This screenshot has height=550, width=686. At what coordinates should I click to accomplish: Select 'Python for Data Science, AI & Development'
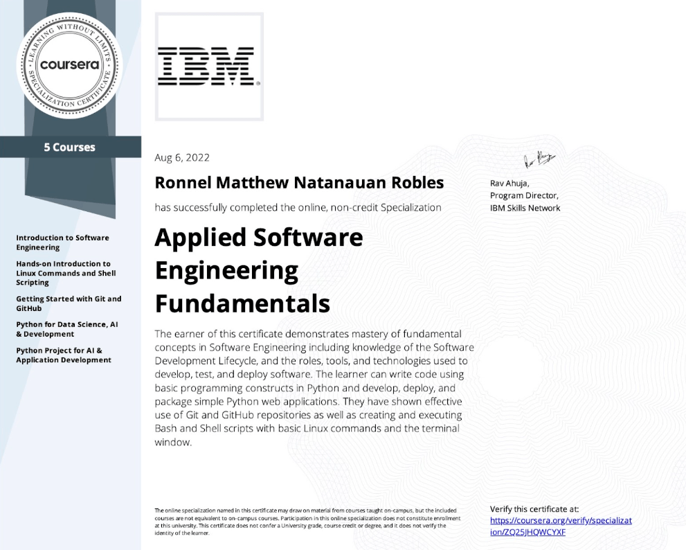(67, 329)
